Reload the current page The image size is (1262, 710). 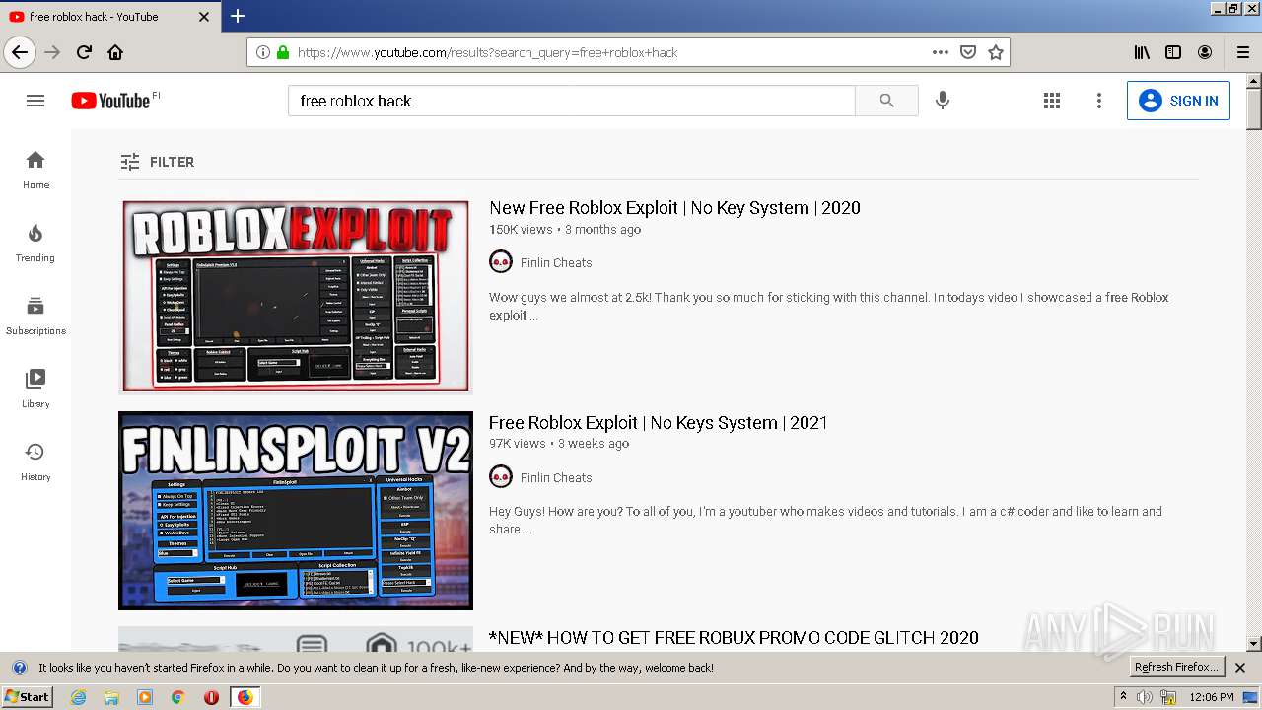[85, 52]
